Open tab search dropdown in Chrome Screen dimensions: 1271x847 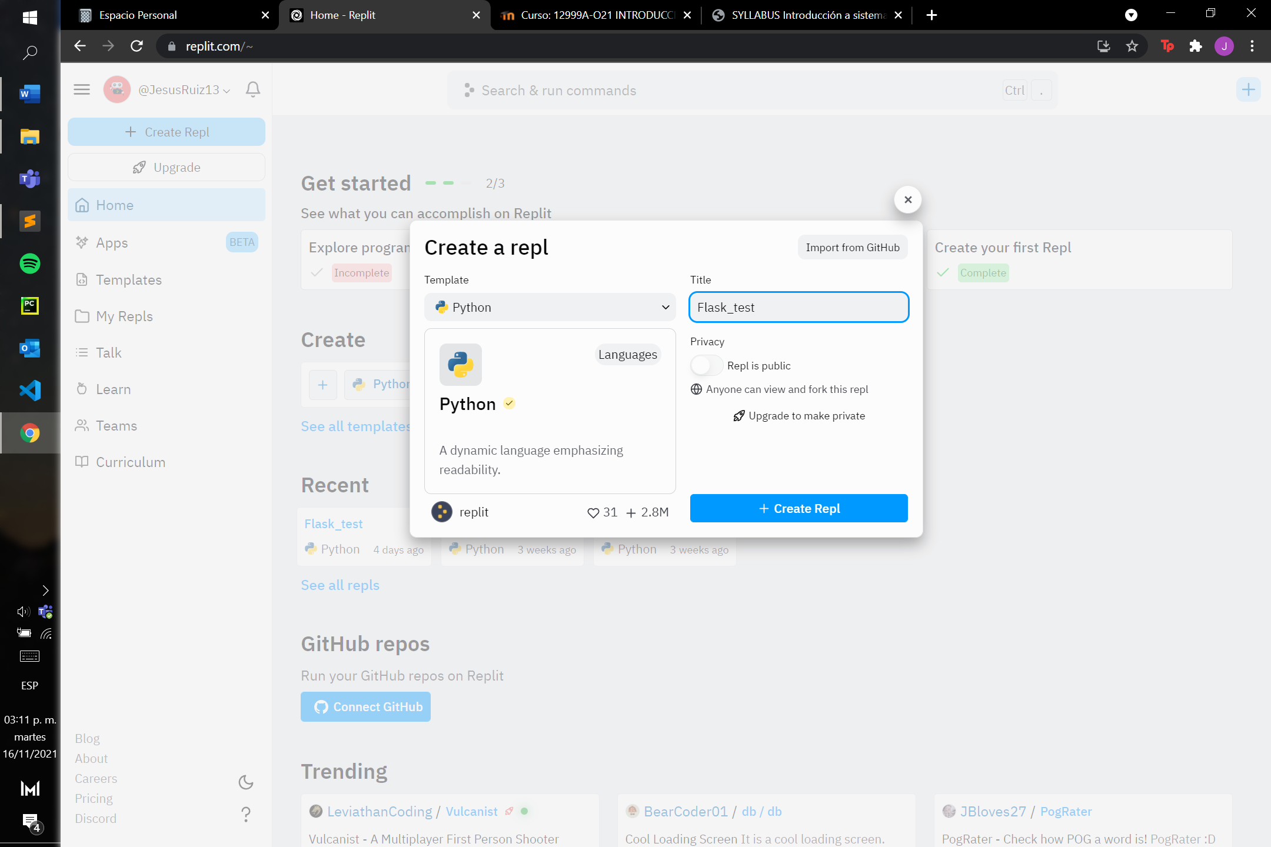[x=1131, y=15]
